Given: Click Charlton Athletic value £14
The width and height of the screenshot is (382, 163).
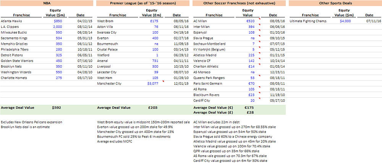Looking at the screenshot, I should 252,66.
